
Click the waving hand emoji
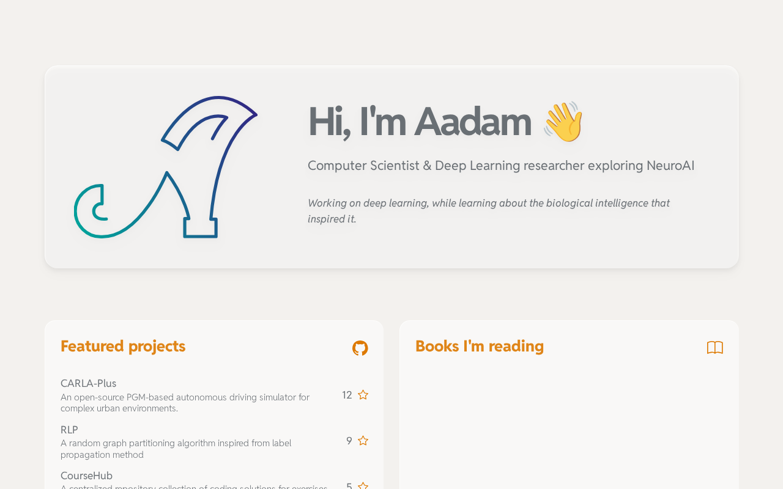(563, 122)
